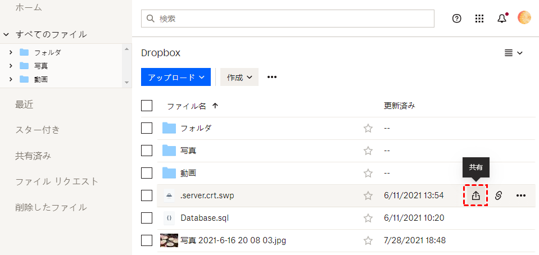Open the account avatar menu
Viewport: 539px width, 255px height.
pos(524,18)
